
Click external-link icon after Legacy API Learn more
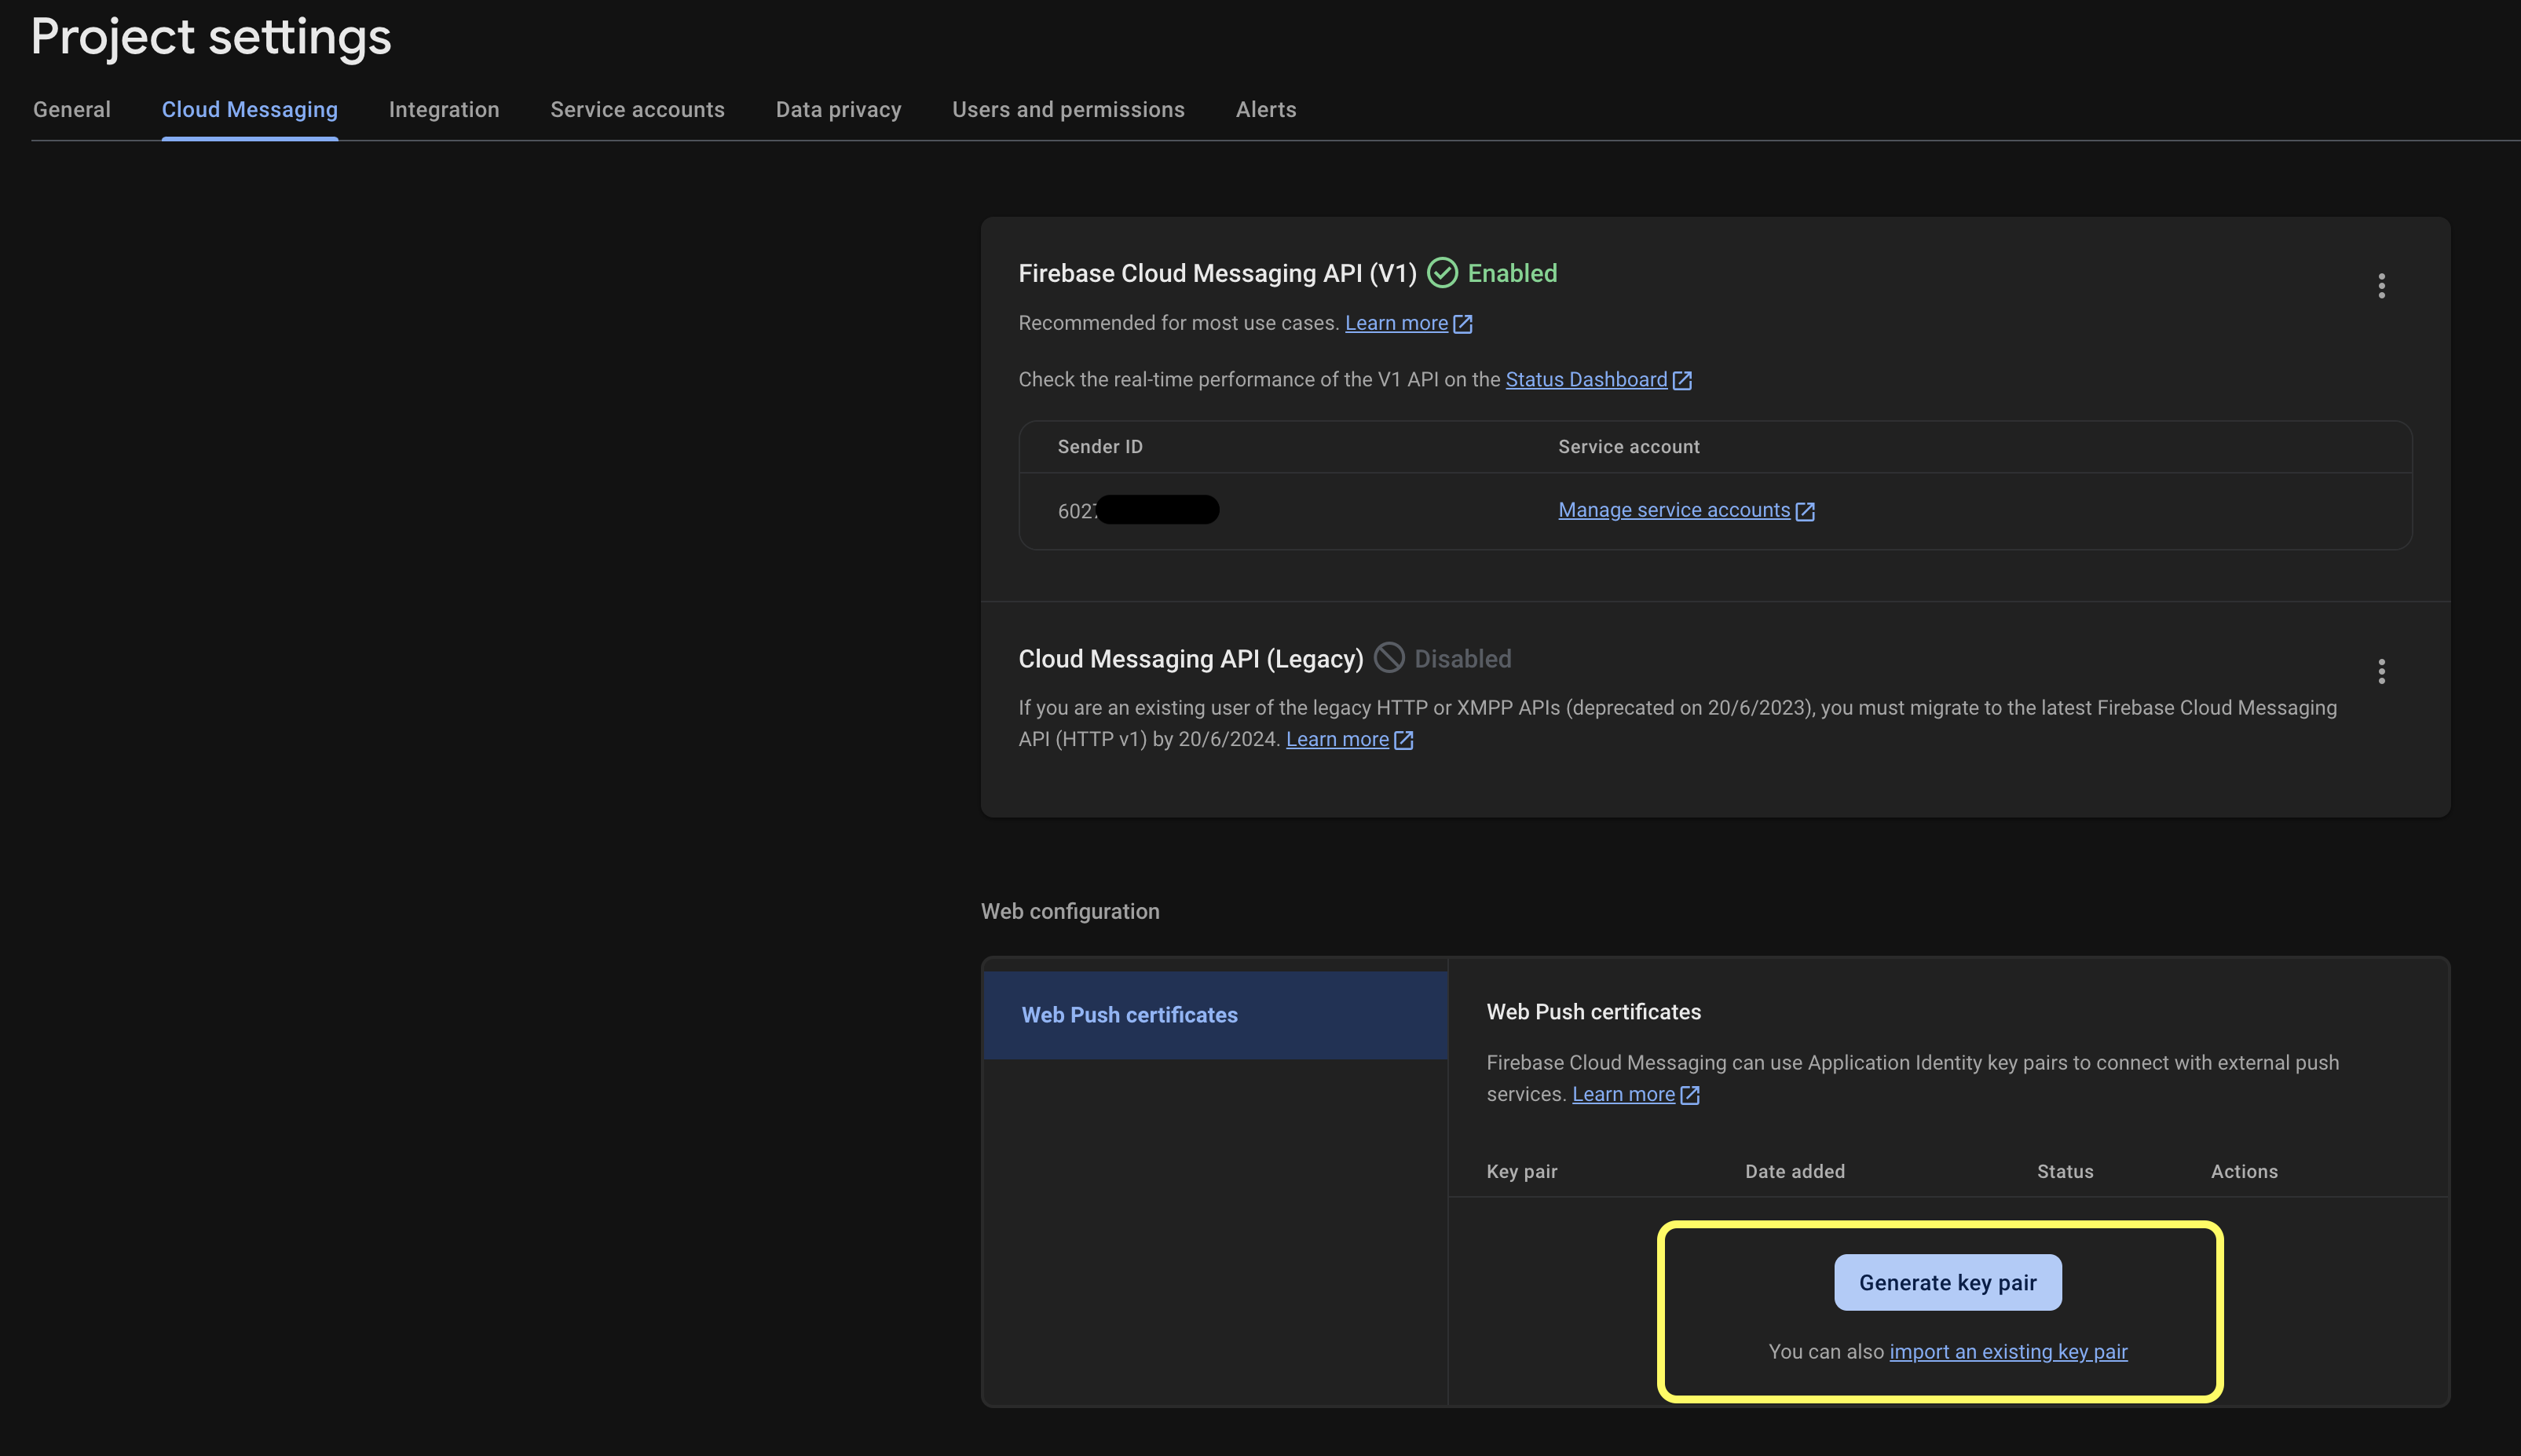(x=1403, y=740)
